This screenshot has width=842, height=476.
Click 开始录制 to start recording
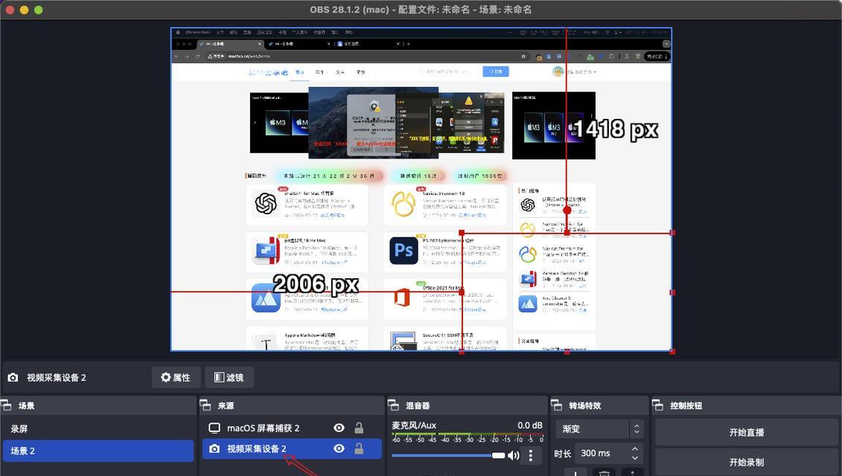click(x=747, y=462)
